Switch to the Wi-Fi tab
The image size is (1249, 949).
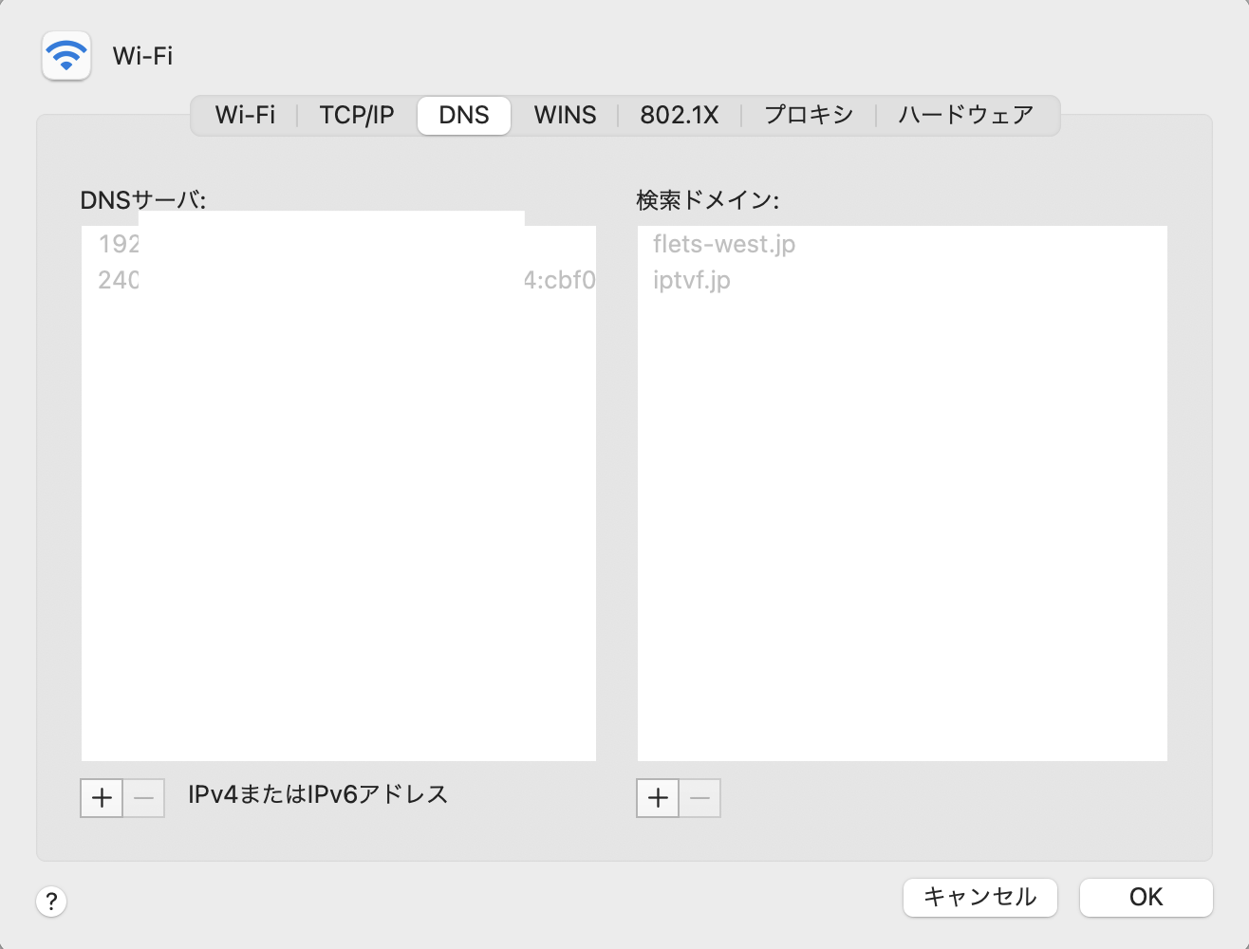245,116
